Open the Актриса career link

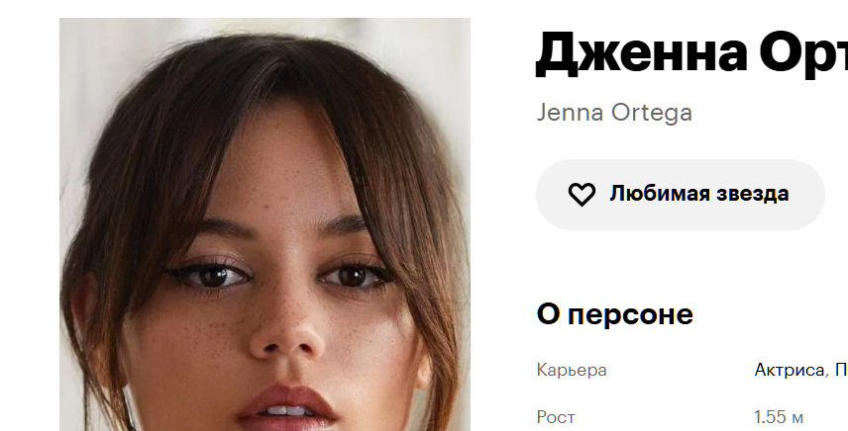pyautogui.click(x=789, y=370)
